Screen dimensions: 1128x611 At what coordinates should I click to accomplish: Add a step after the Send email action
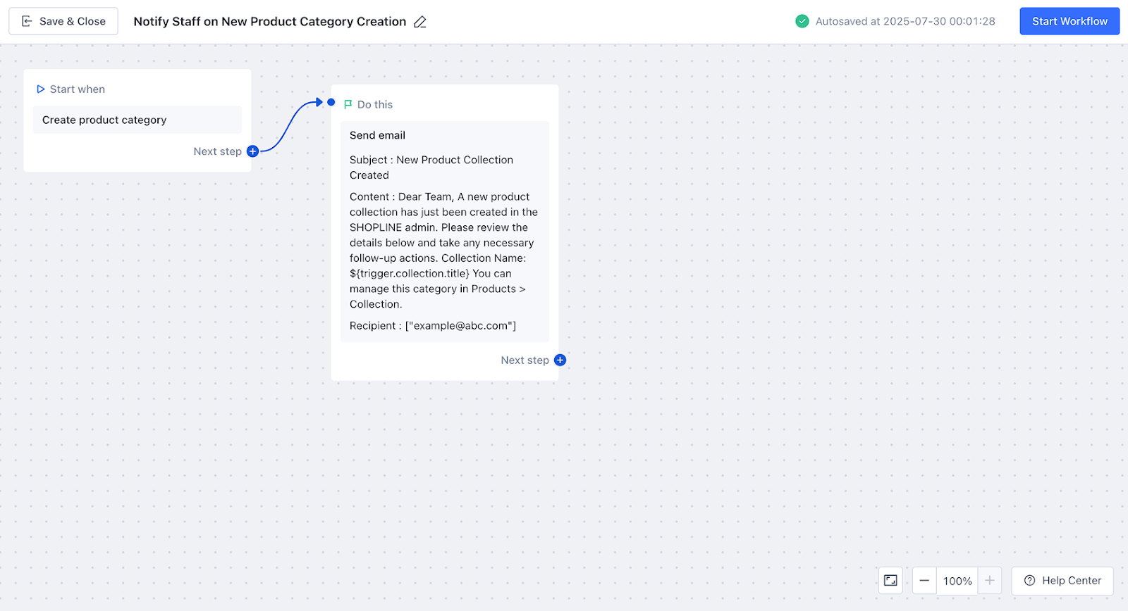pyautogui.click(x=560, y=360)
